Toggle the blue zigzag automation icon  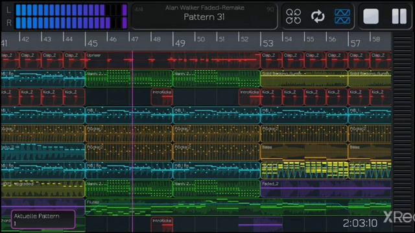(x=342, y=16)
